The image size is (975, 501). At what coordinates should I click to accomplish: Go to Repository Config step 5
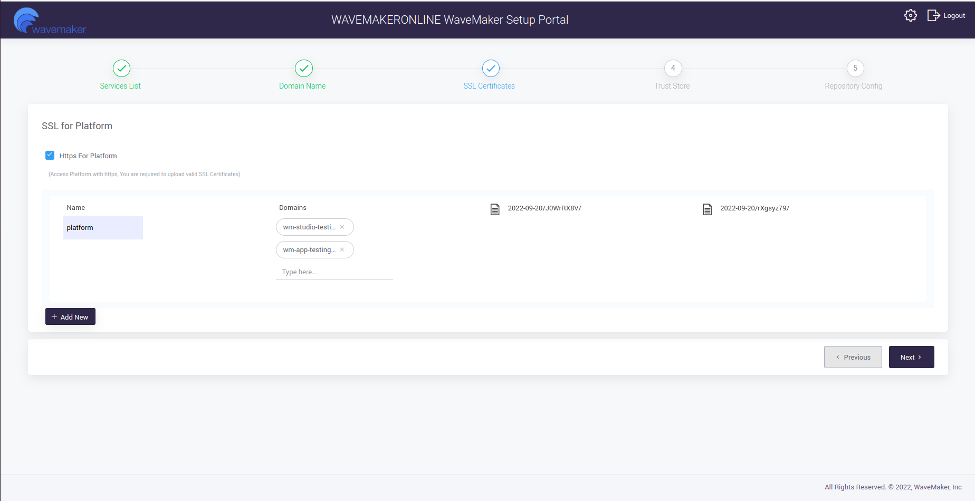point(855,68)
